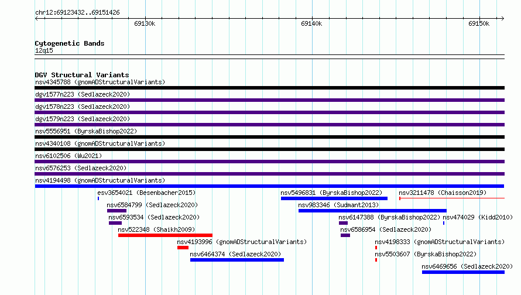Open the nsv6584799 Sedlazeck2020 label
Image resolution: width=521 pixels, height=295 pixels.
(x=152, y=205)
